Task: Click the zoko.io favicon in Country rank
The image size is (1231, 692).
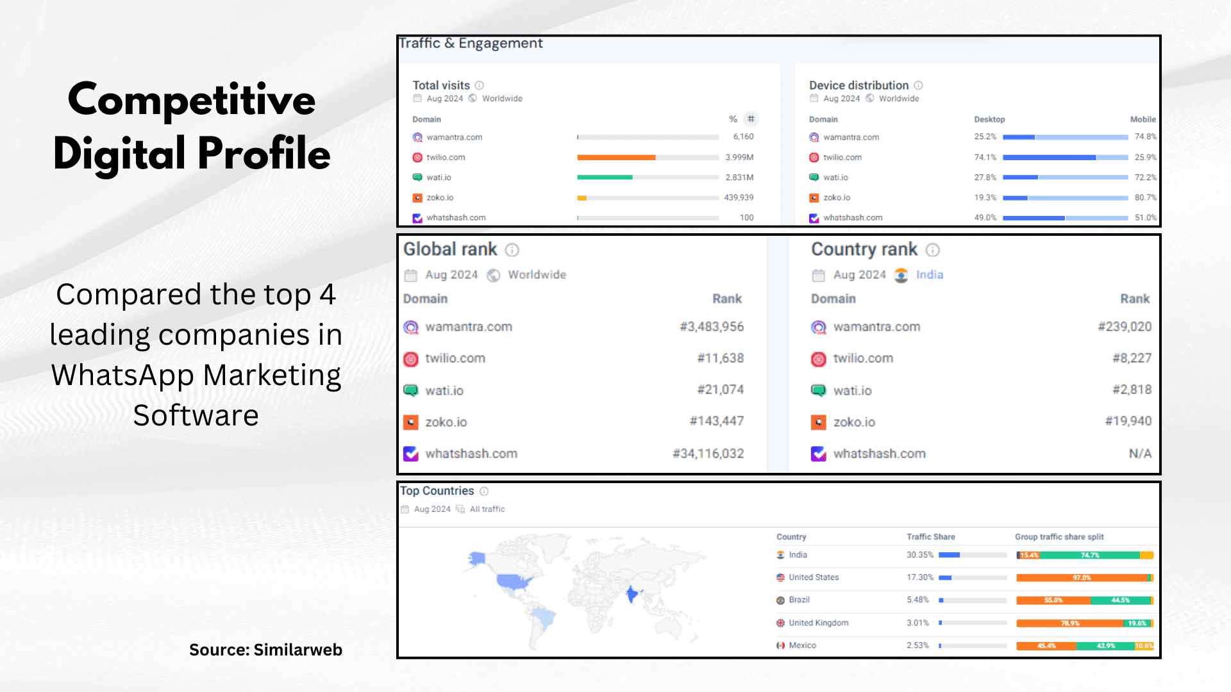Action: (x=819, y=422)
